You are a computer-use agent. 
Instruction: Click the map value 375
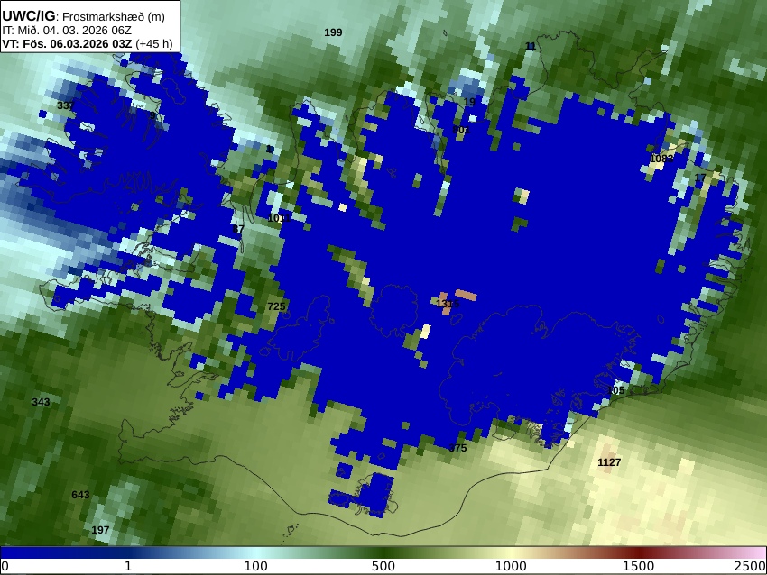(457, 448)
